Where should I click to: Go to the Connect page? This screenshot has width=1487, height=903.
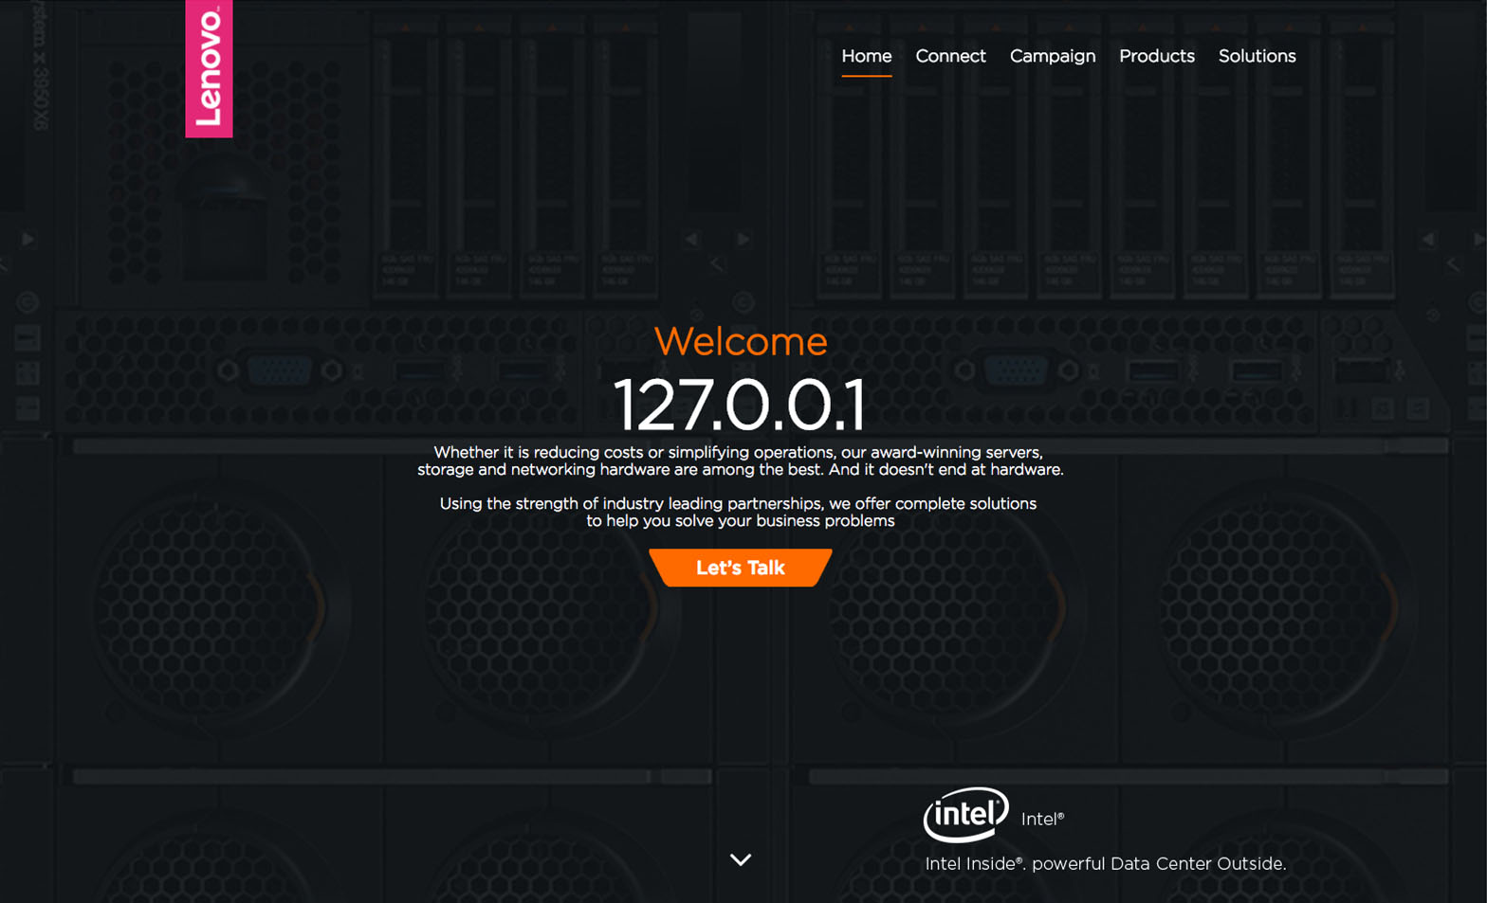[x=950, y=56]
